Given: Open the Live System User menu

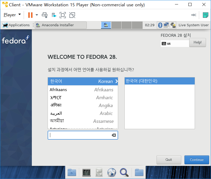Looking at the screenshot, I should pos(194,25).
